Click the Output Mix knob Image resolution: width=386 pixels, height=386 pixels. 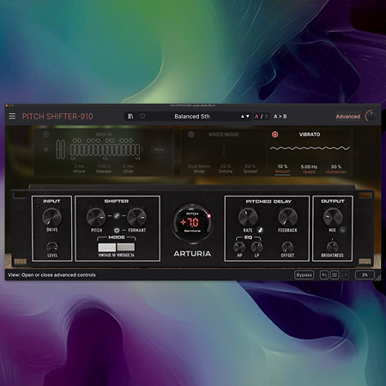coord(333,217)
